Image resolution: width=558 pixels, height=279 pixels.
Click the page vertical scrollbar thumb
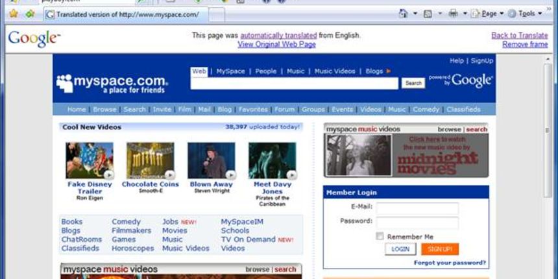coord(548,130)
